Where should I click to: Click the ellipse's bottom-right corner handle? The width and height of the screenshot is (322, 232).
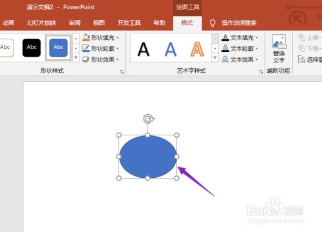(176, 178)
